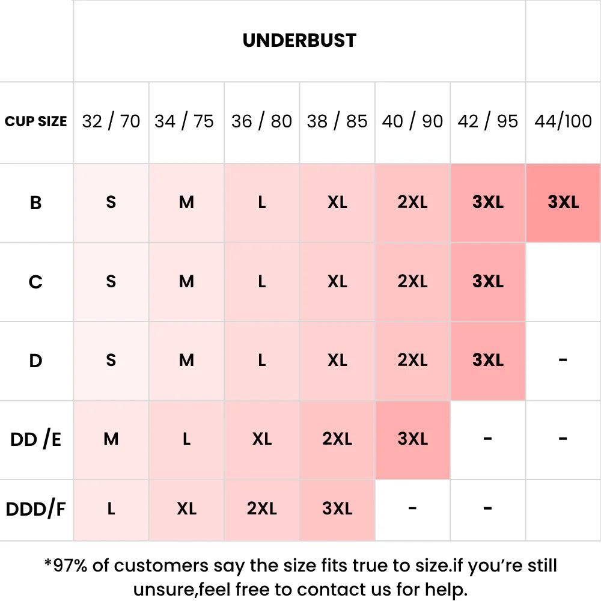Click the 40 / 90 underbust header
This screenshot has width=601, height=601.
(412, 121)
